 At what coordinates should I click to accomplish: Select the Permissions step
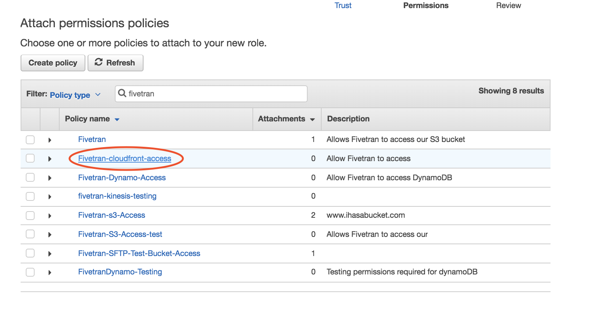pos(426,6)
